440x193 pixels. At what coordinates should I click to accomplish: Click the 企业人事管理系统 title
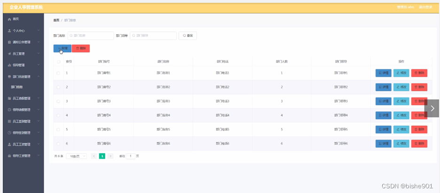[26, 7]
